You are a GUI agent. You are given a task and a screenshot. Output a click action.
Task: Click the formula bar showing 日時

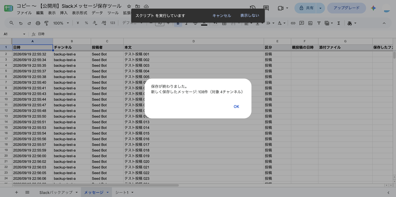point(216,34)
